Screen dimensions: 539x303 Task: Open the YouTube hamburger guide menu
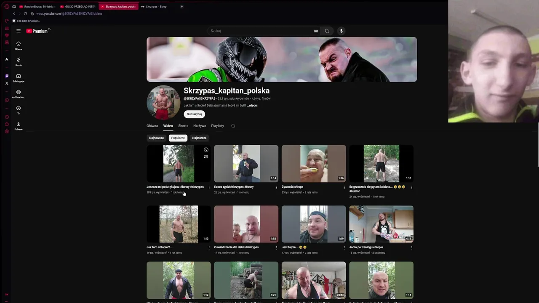pos(19,31)
